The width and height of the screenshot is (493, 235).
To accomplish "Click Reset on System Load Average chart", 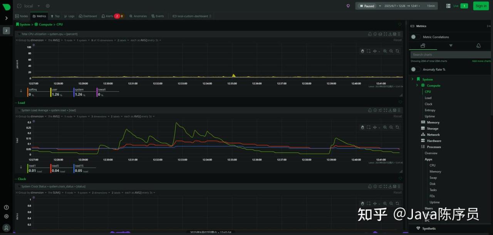I will point(397,116).
